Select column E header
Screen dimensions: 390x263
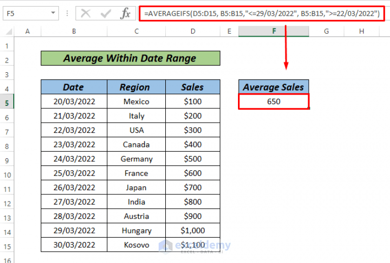(229, 32)
